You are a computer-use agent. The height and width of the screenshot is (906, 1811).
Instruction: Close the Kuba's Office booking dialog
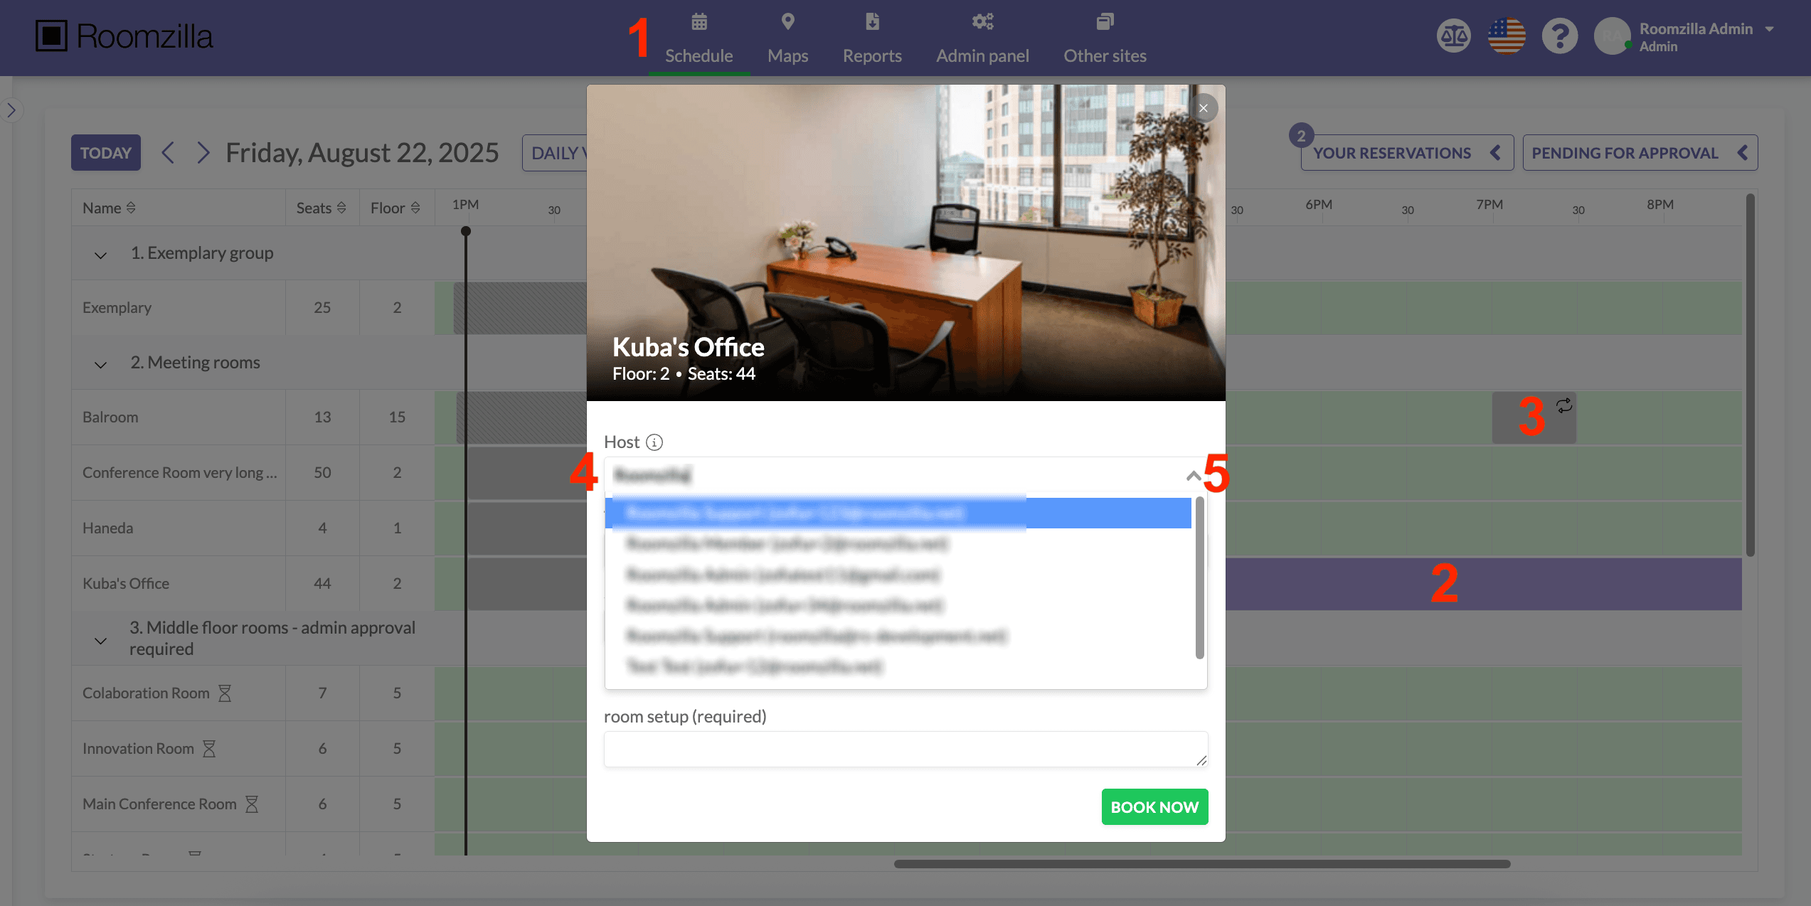1204,108
